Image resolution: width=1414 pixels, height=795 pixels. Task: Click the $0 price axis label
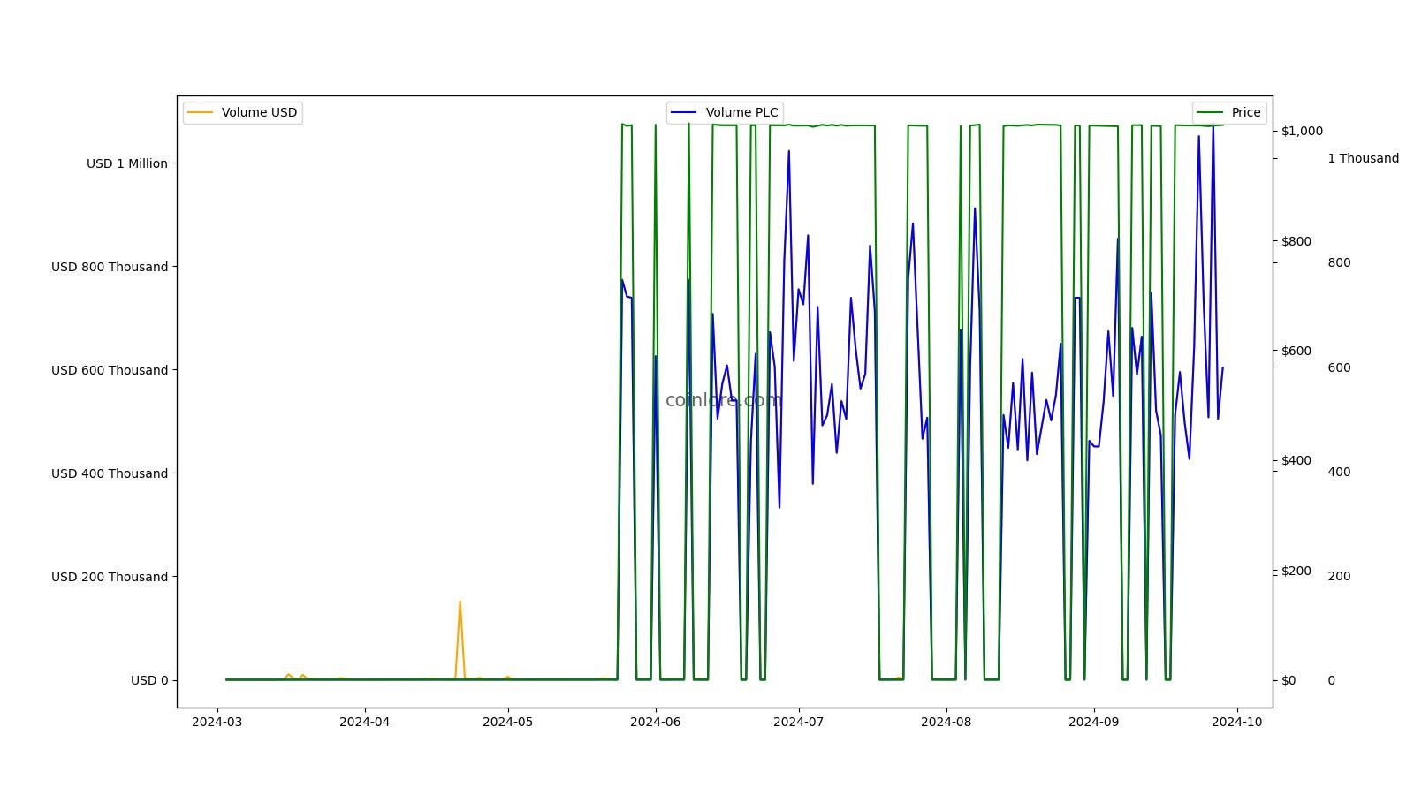[1289, 680]
